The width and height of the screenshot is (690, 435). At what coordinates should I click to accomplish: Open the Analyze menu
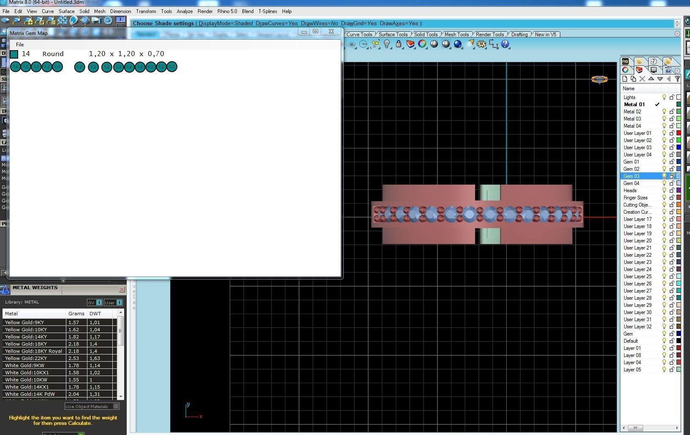coord(185,11)
